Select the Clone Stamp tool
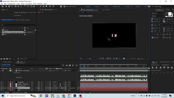 tap(43, 7)
